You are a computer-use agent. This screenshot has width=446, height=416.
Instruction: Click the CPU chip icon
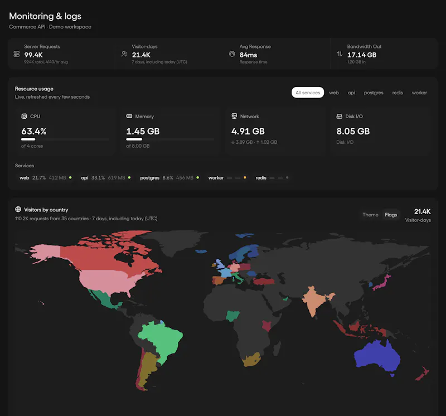tap(24, 116)
